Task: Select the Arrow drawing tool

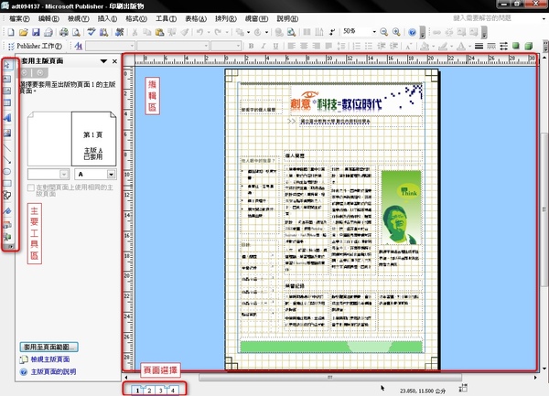Action: click(x=7, y=160)
